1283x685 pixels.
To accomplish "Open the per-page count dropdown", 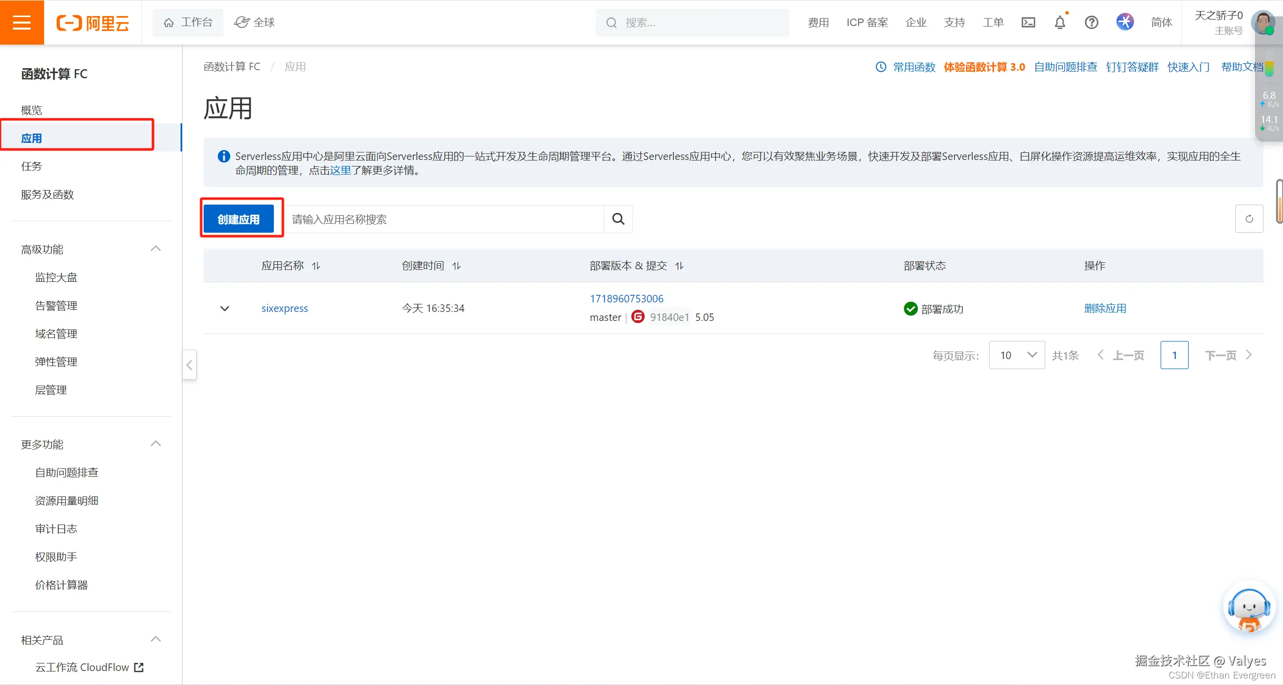I will (x=1017, y=355).
